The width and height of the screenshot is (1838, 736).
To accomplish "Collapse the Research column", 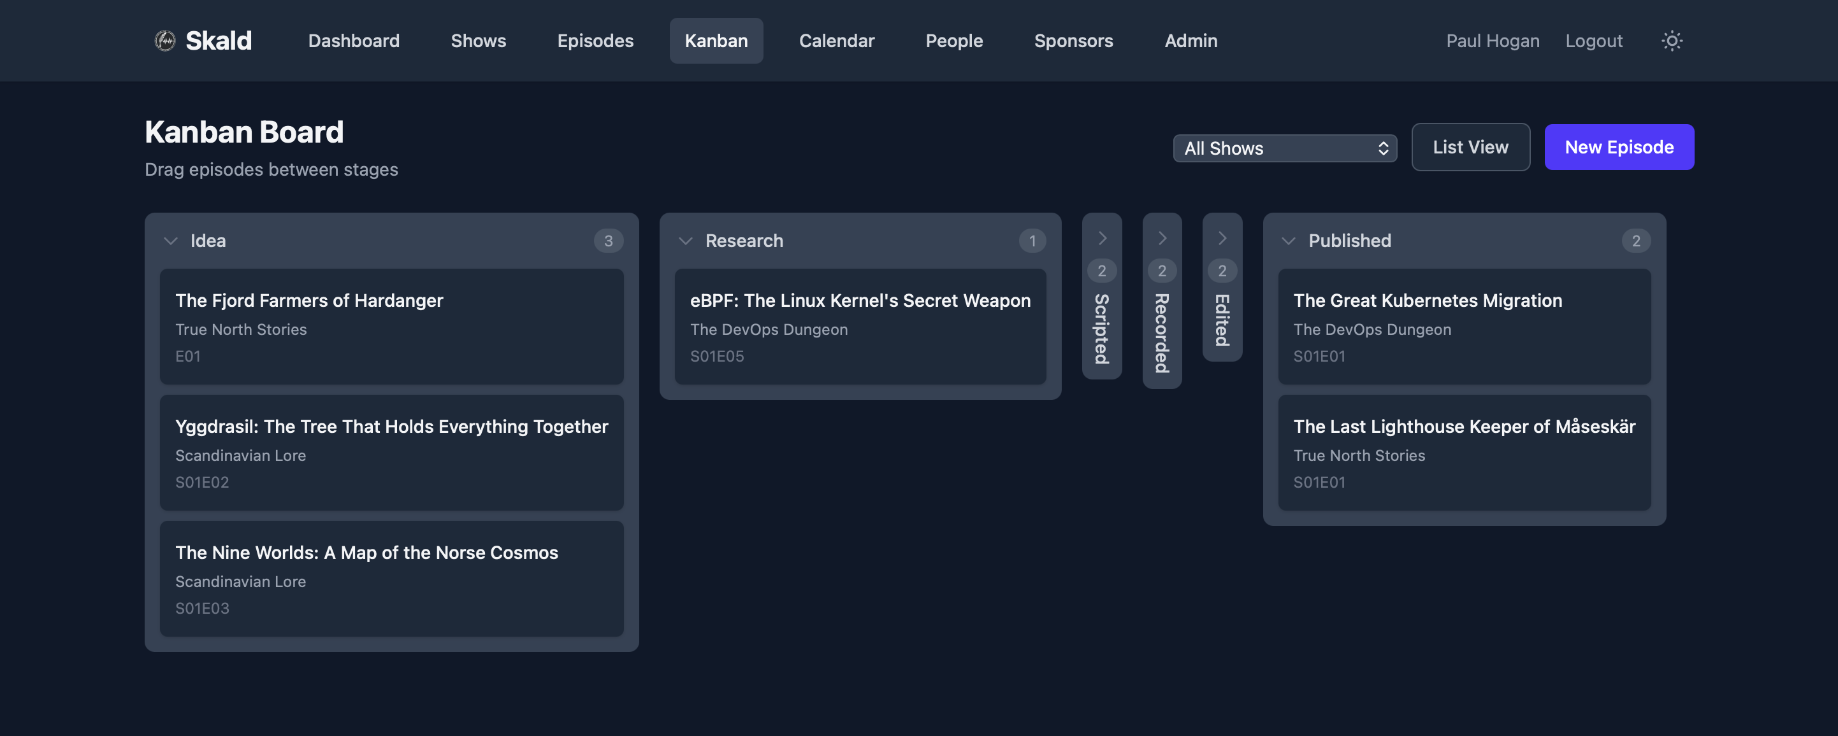I will tap(686, 241).
